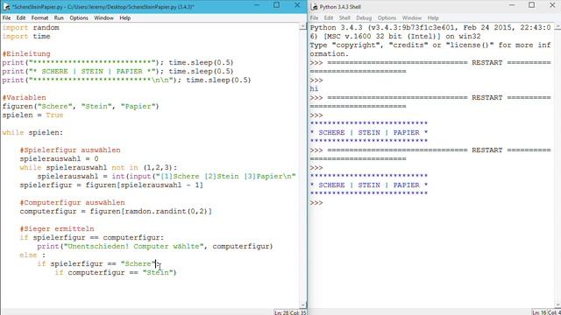Minimize the SchereSteinPapier editor window

coord(257,5)
